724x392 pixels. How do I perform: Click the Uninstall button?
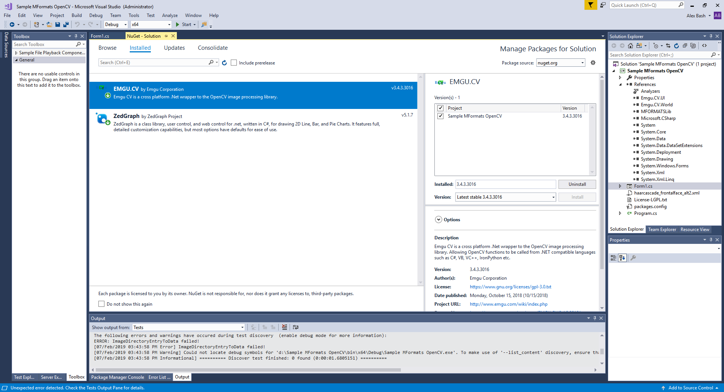tap(577, 184)
